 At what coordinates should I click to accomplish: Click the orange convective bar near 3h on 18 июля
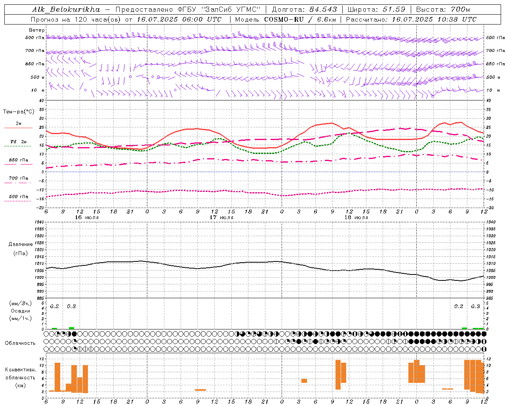click(304, 380)
